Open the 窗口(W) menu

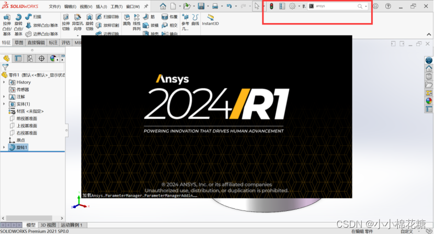point(133,6)
